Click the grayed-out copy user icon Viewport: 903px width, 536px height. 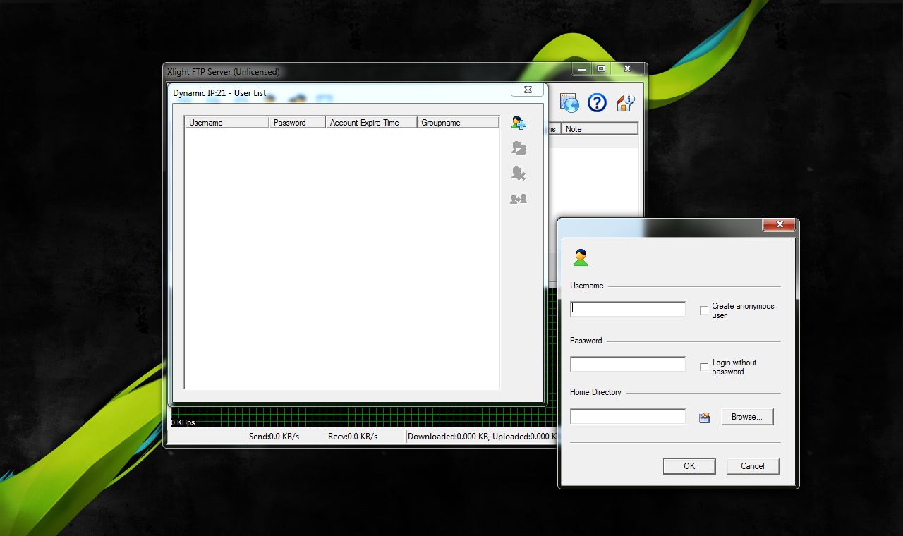519,199
